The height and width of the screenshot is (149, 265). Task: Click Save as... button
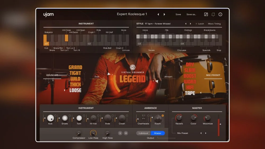click(191, 14)
